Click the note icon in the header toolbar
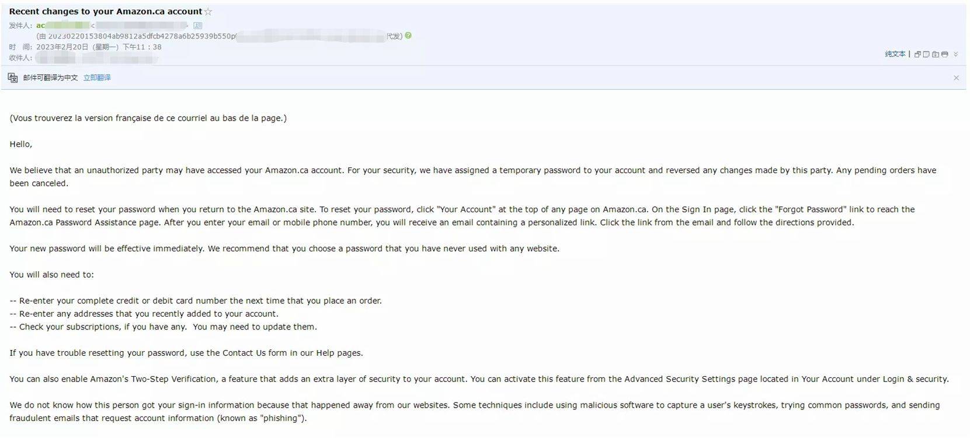This screenshot has height=438, width=970. tap(926, 54)
